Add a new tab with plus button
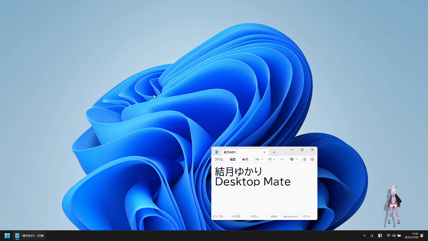The height and width of the screenshot is (241, 428). (274, 152)
